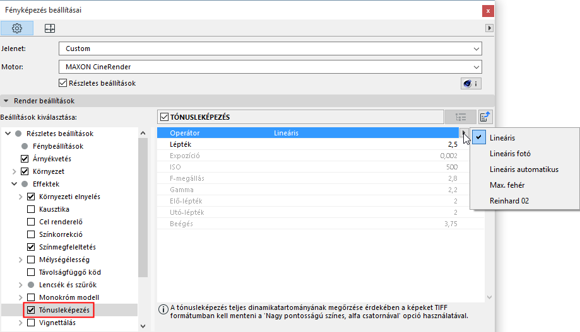Viewport: 580px width, 332px height.
Task: Expand the Környezeti elnyelés node
Action: (20, 197)
